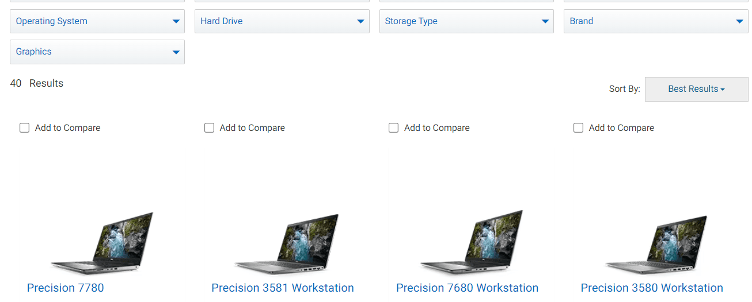Click the Storage Type dropdown arrow icon
This screenshot has height=302, width=752.
[545, 22]
